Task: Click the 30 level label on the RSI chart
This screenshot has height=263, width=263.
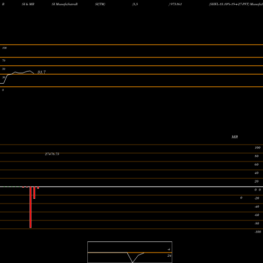Action: 4,77
